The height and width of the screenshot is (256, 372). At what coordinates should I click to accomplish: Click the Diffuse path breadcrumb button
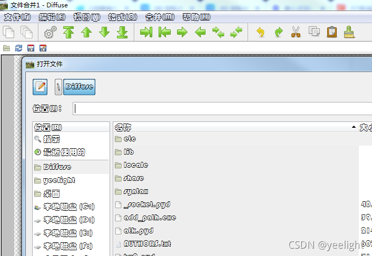pos(79,87)
